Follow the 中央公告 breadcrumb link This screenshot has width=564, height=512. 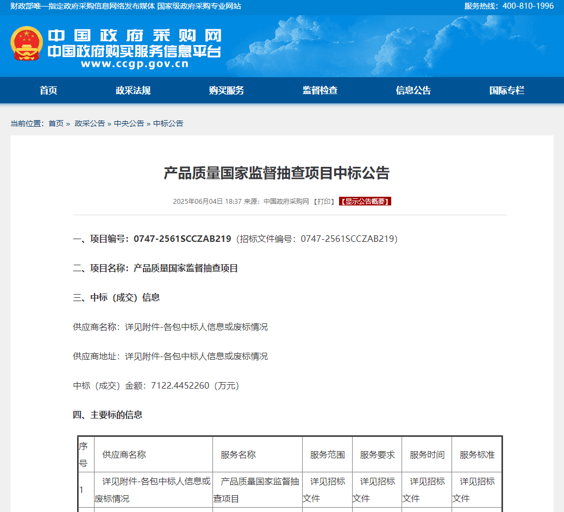pyautogui.click(x=129, y=123)
